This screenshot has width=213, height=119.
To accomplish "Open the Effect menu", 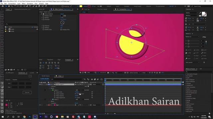I will coord(24,4).
